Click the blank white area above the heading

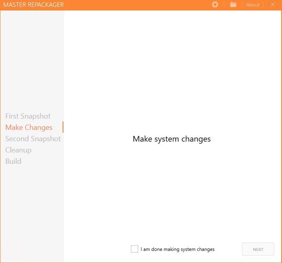172,73
